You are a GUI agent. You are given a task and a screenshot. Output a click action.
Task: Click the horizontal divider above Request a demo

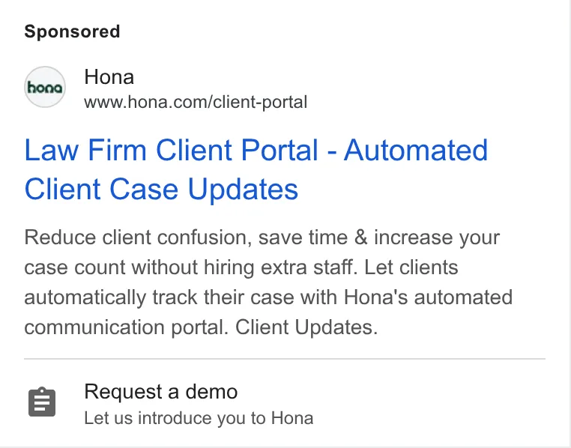[285, 359]
